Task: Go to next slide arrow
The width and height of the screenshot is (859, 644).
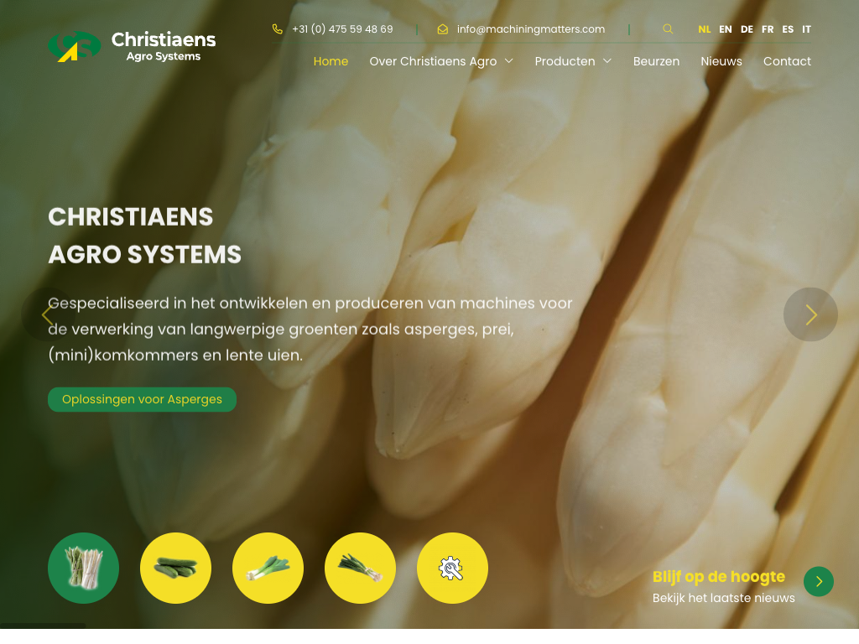Action: pos(810,314)
